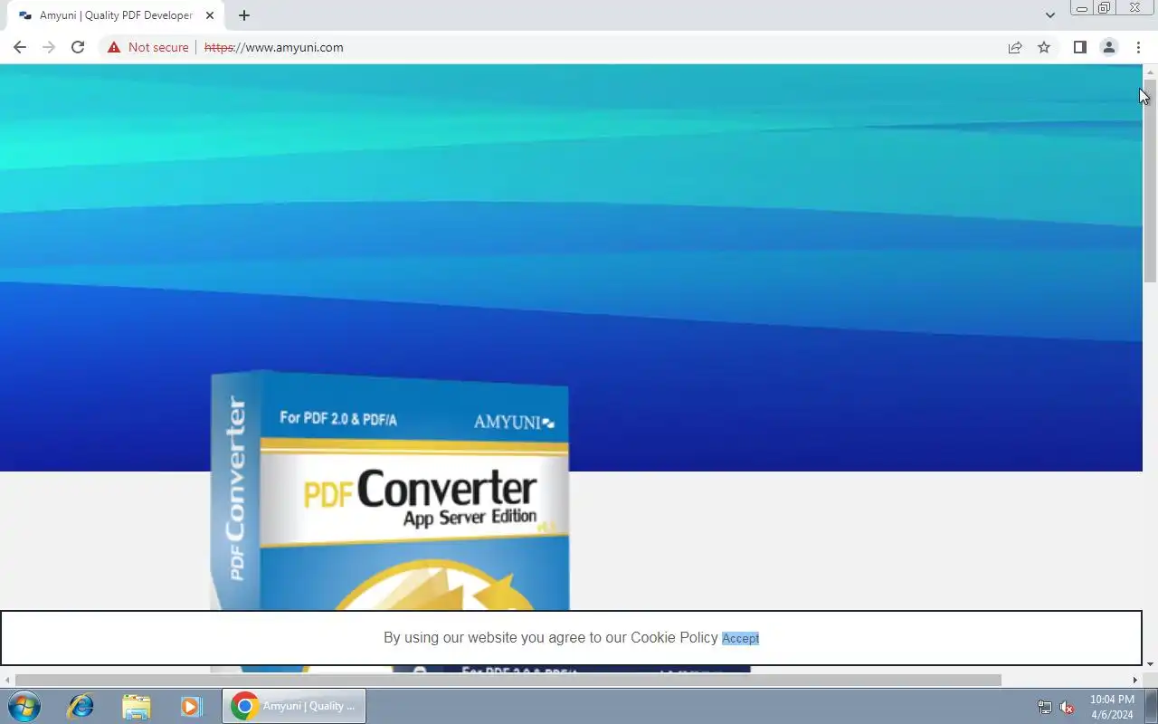This screenshot has width=1158, height=724.
Task: Open the browser side panel
Action: point(1079,47)
